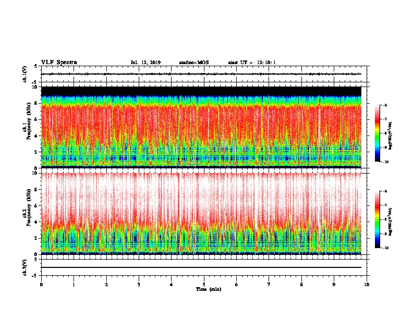Click the "ch.1(V)" axis label

pos(25,74)
